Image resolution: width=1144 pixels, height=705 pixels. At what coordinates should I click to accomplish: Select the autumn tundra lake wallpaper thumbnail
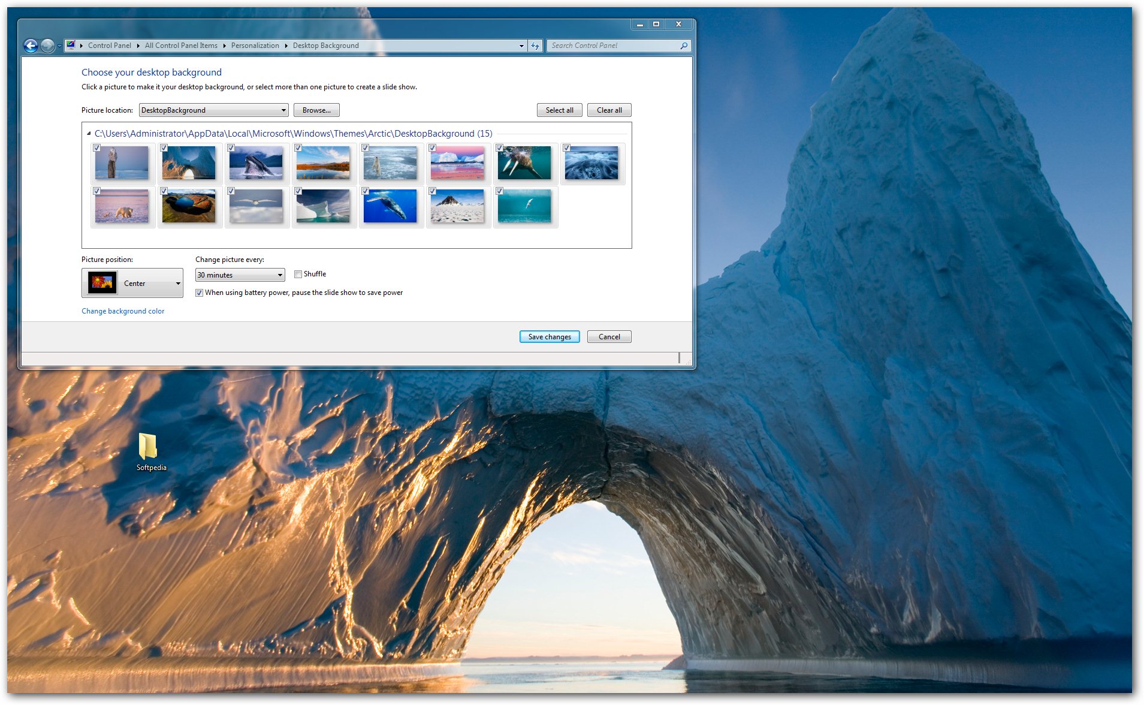pyautogui.click(x=323, y=163)
